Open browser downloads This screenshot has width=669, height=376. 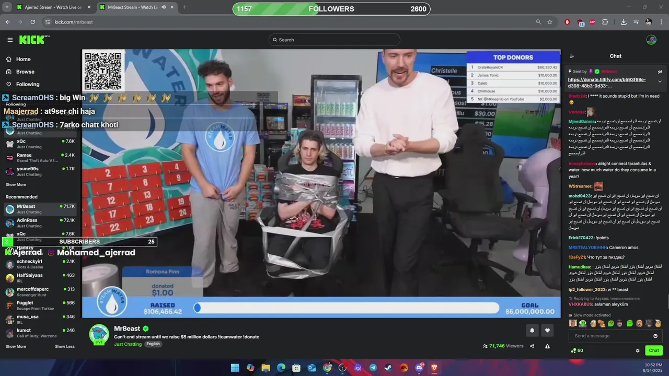pyautogui.click(x=624, y=22)
